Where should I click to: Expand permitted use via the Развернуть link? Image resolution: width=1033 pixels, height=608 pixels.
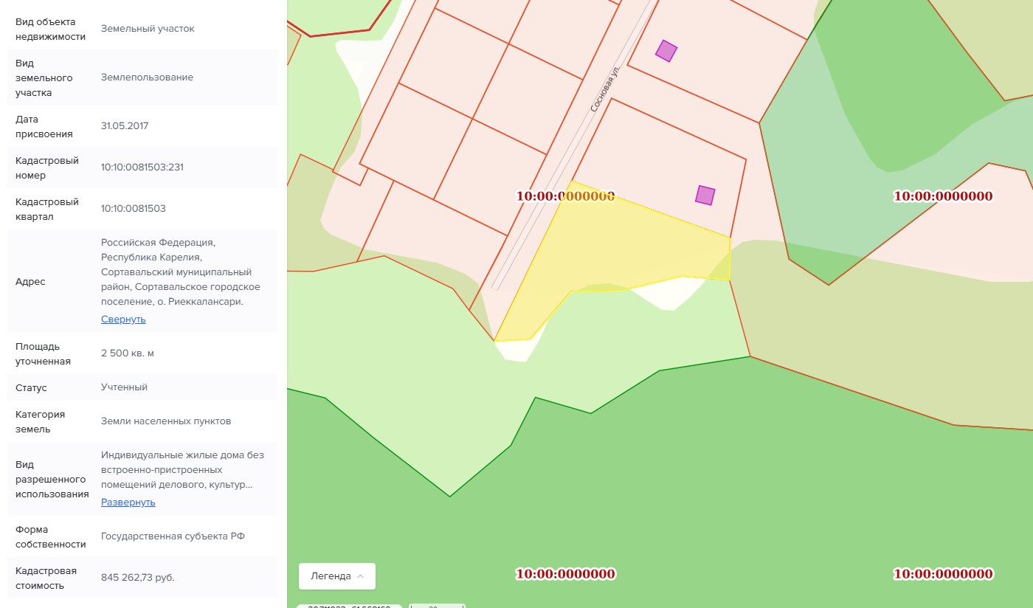point(128,502)
